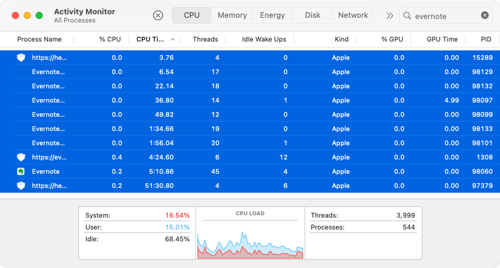Sort by Kind column header

pyautogui.click(x=342, y=39)
